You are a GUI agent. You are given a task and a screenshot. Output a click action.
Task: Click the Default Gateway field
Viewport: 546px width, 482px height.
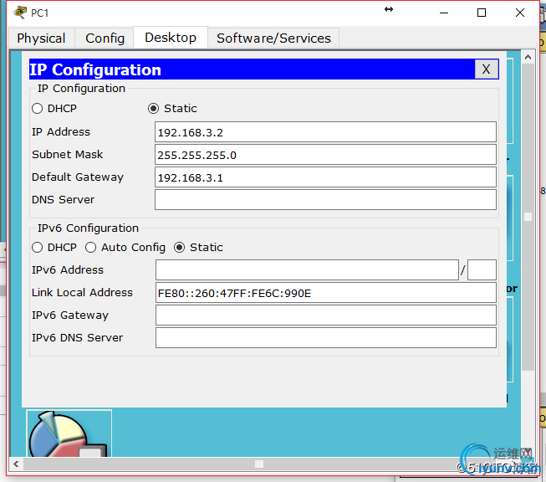click(x=325, y=177)
